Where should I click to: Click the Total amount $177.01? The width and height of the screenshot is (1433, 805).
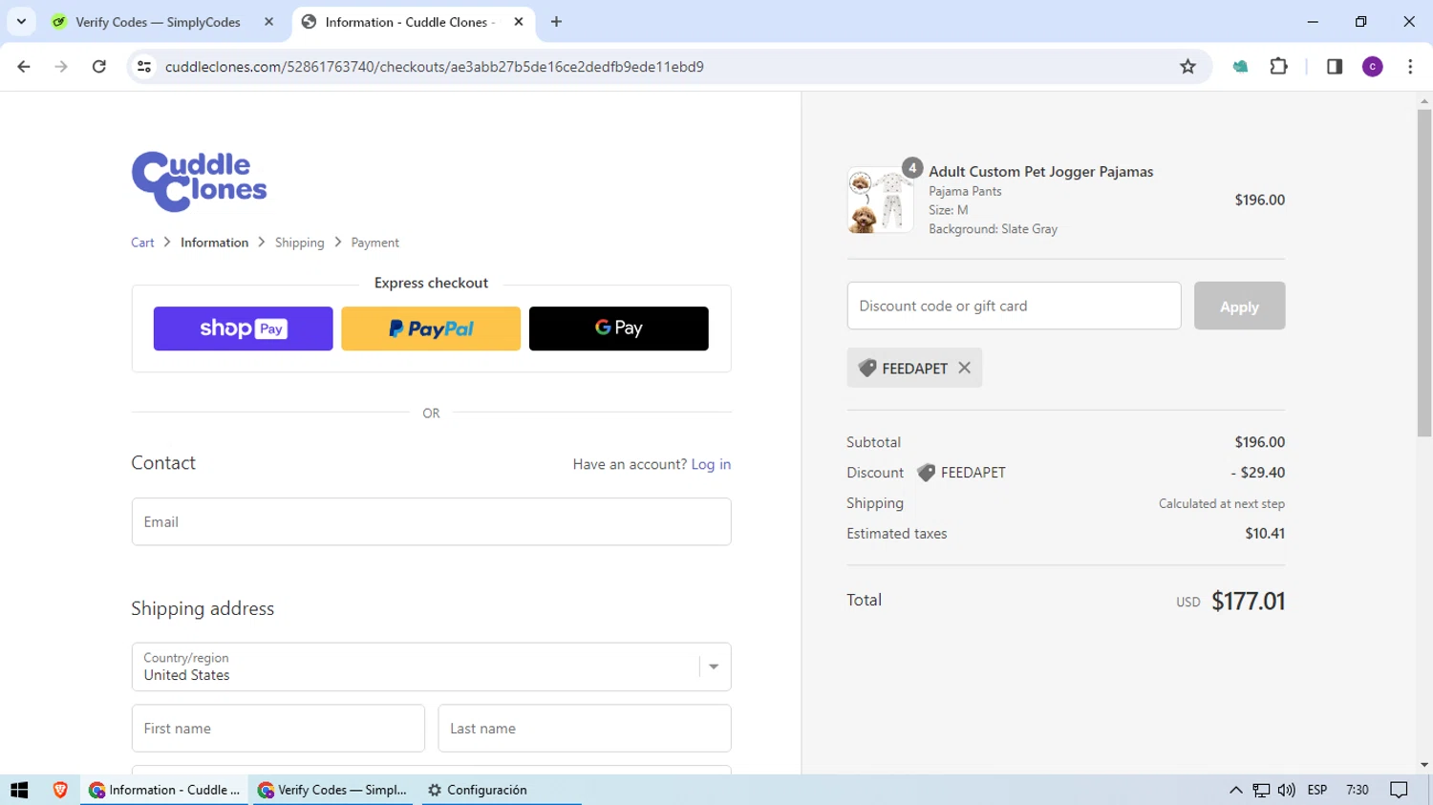point(1248,601)
